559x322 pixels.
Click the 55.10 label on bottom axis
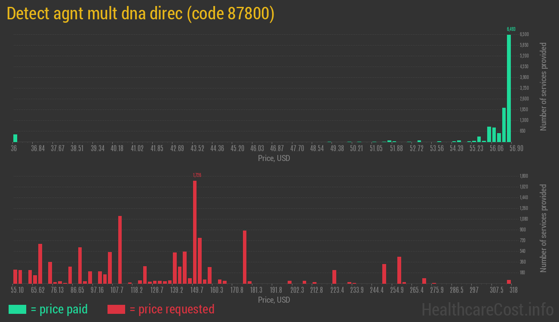(x=17, y=290)
